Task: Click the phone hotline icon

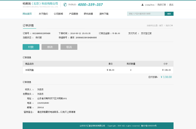Action: point(65,5)
